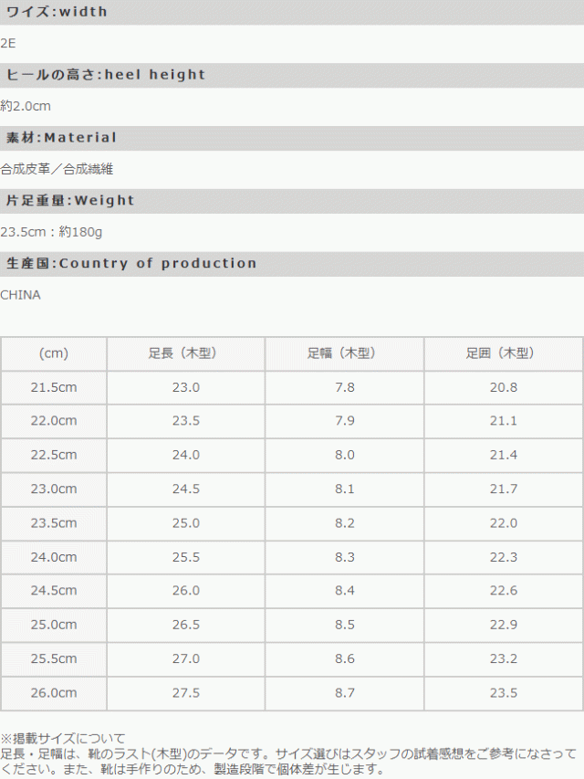The height and width of the screenshot is (779, 584).
Task: Select the 2E width value text
Action: tap(8, 43)
